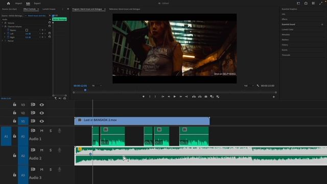The width and height of the screenshot is (327, 184).
Task: Open the Markers panel
Action: pyautogui.click(x=285, y=40)
